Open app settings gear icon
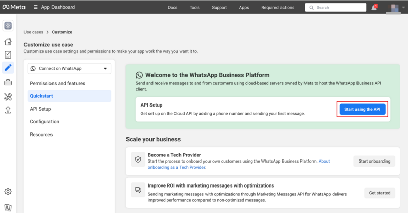This screenshot has height=213, width=408. coord(8,192)
